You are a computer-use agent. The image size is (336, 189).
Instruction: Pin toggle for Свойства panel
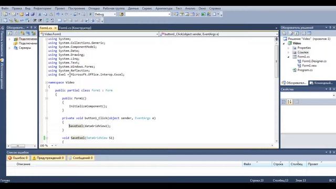pos(330,89)
